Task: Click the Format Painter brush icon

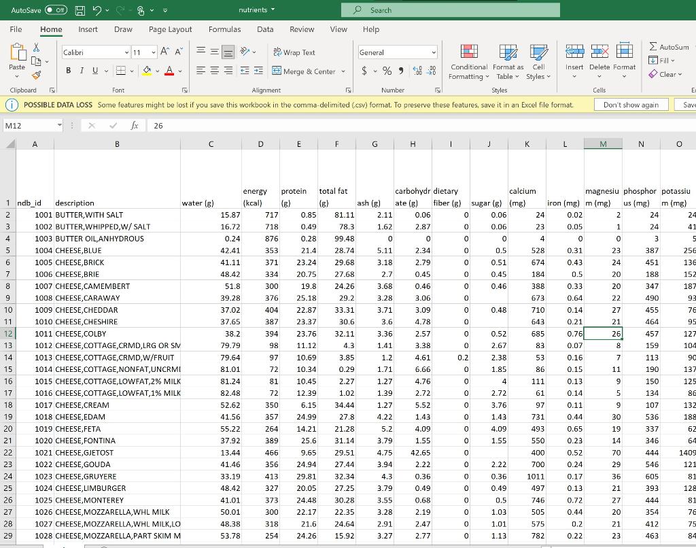Action: pyautogui.click(x=37, y=76)
